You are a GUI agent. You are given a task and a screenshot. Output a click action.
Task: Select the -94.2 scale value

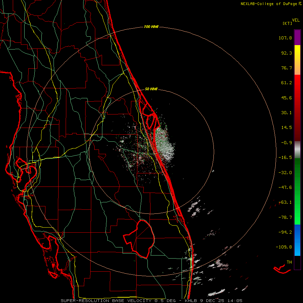pos(285,232)
